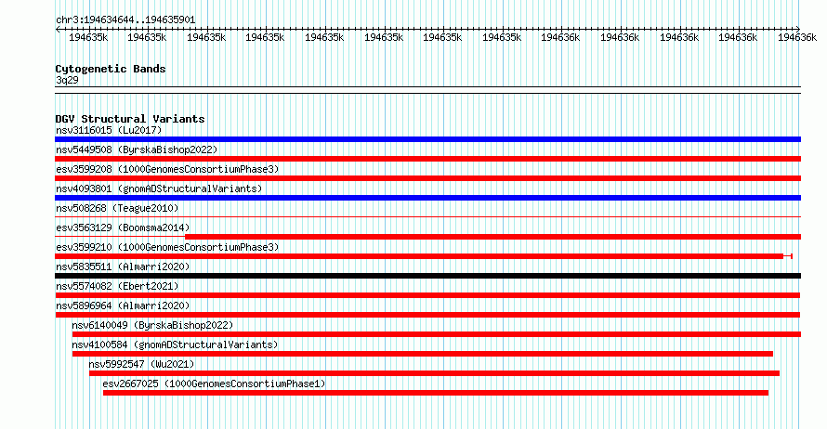Viewport: 827px width, 429px height.
Task: Open label esv3599210 (1000GenomesConsortiumPhase3)
Action: click(x=167, y=247)
